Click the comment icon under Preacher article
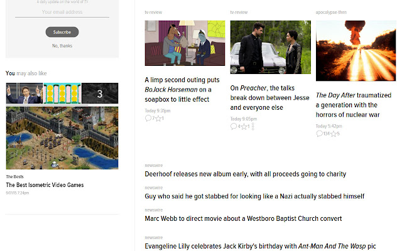This screenshot has width=402, height=251. (233, 126)
